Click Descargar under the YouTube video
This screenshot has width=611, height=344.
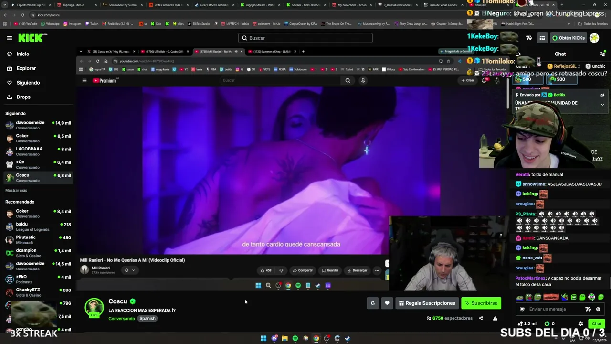click(358, 270)
